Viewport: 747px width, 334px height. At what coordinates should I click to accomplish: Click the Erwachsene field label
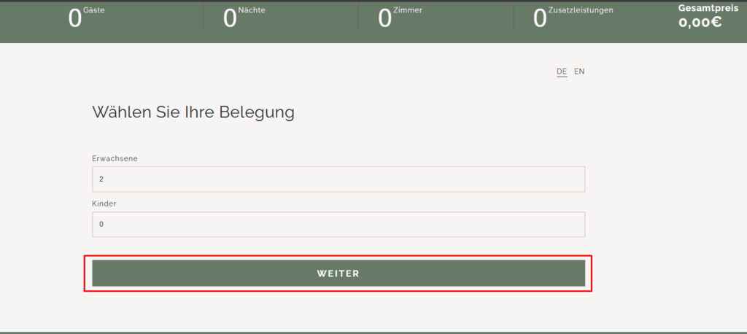point(115,158)
